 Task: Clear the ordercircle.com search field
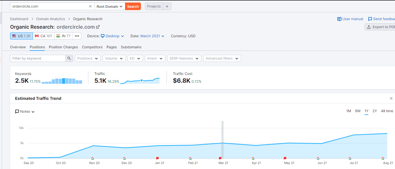pyautogui.click(x=90, y=6)
